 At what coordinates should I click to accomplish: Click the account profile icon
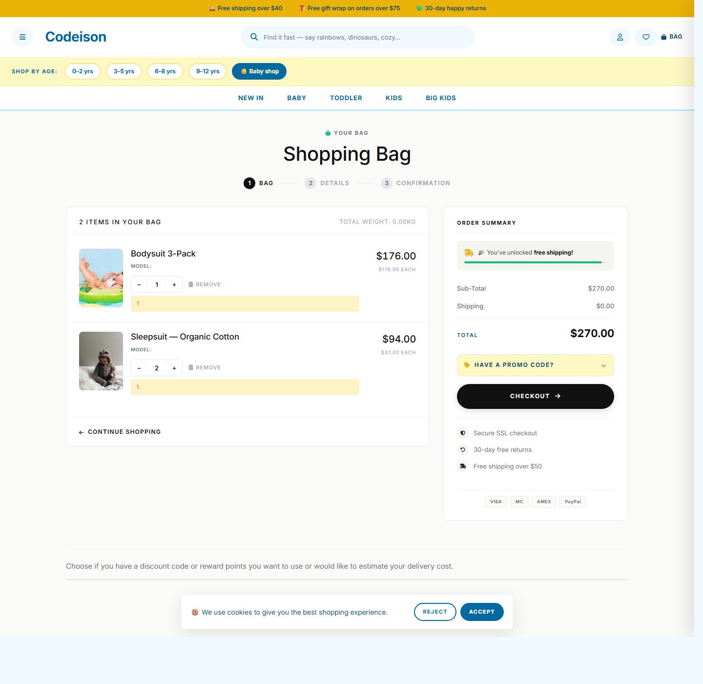pyautogui.click(x=620, y=37)
